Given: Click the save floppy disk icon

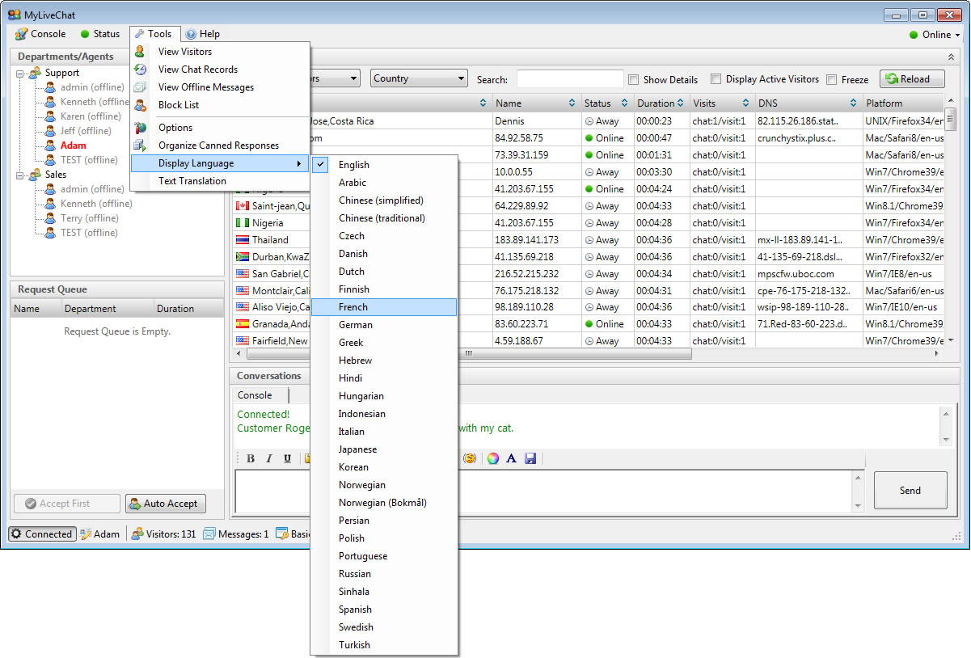Looking at the screenshot, I should [530, 458].
